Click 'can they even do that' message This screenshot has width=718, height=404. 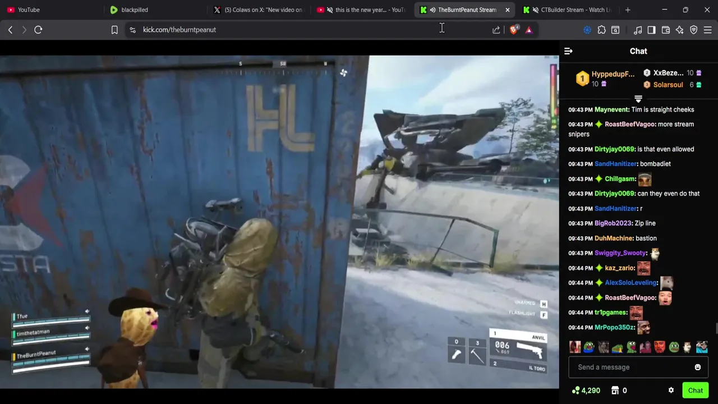669,194
